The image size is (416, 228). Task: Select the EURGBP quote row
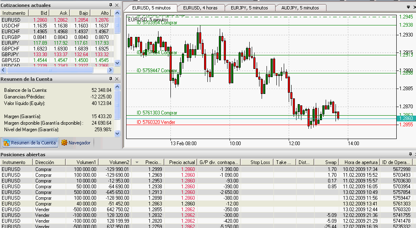coord(57,37)
